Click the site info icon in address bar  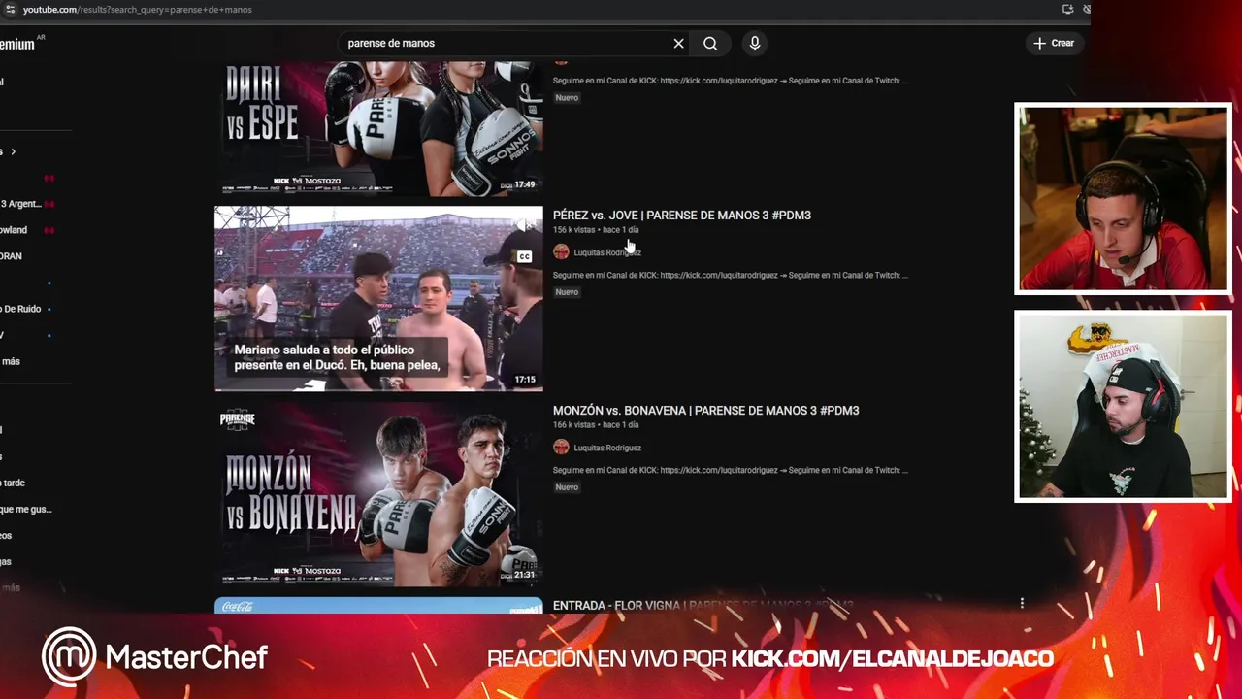(x=10, y=9)
